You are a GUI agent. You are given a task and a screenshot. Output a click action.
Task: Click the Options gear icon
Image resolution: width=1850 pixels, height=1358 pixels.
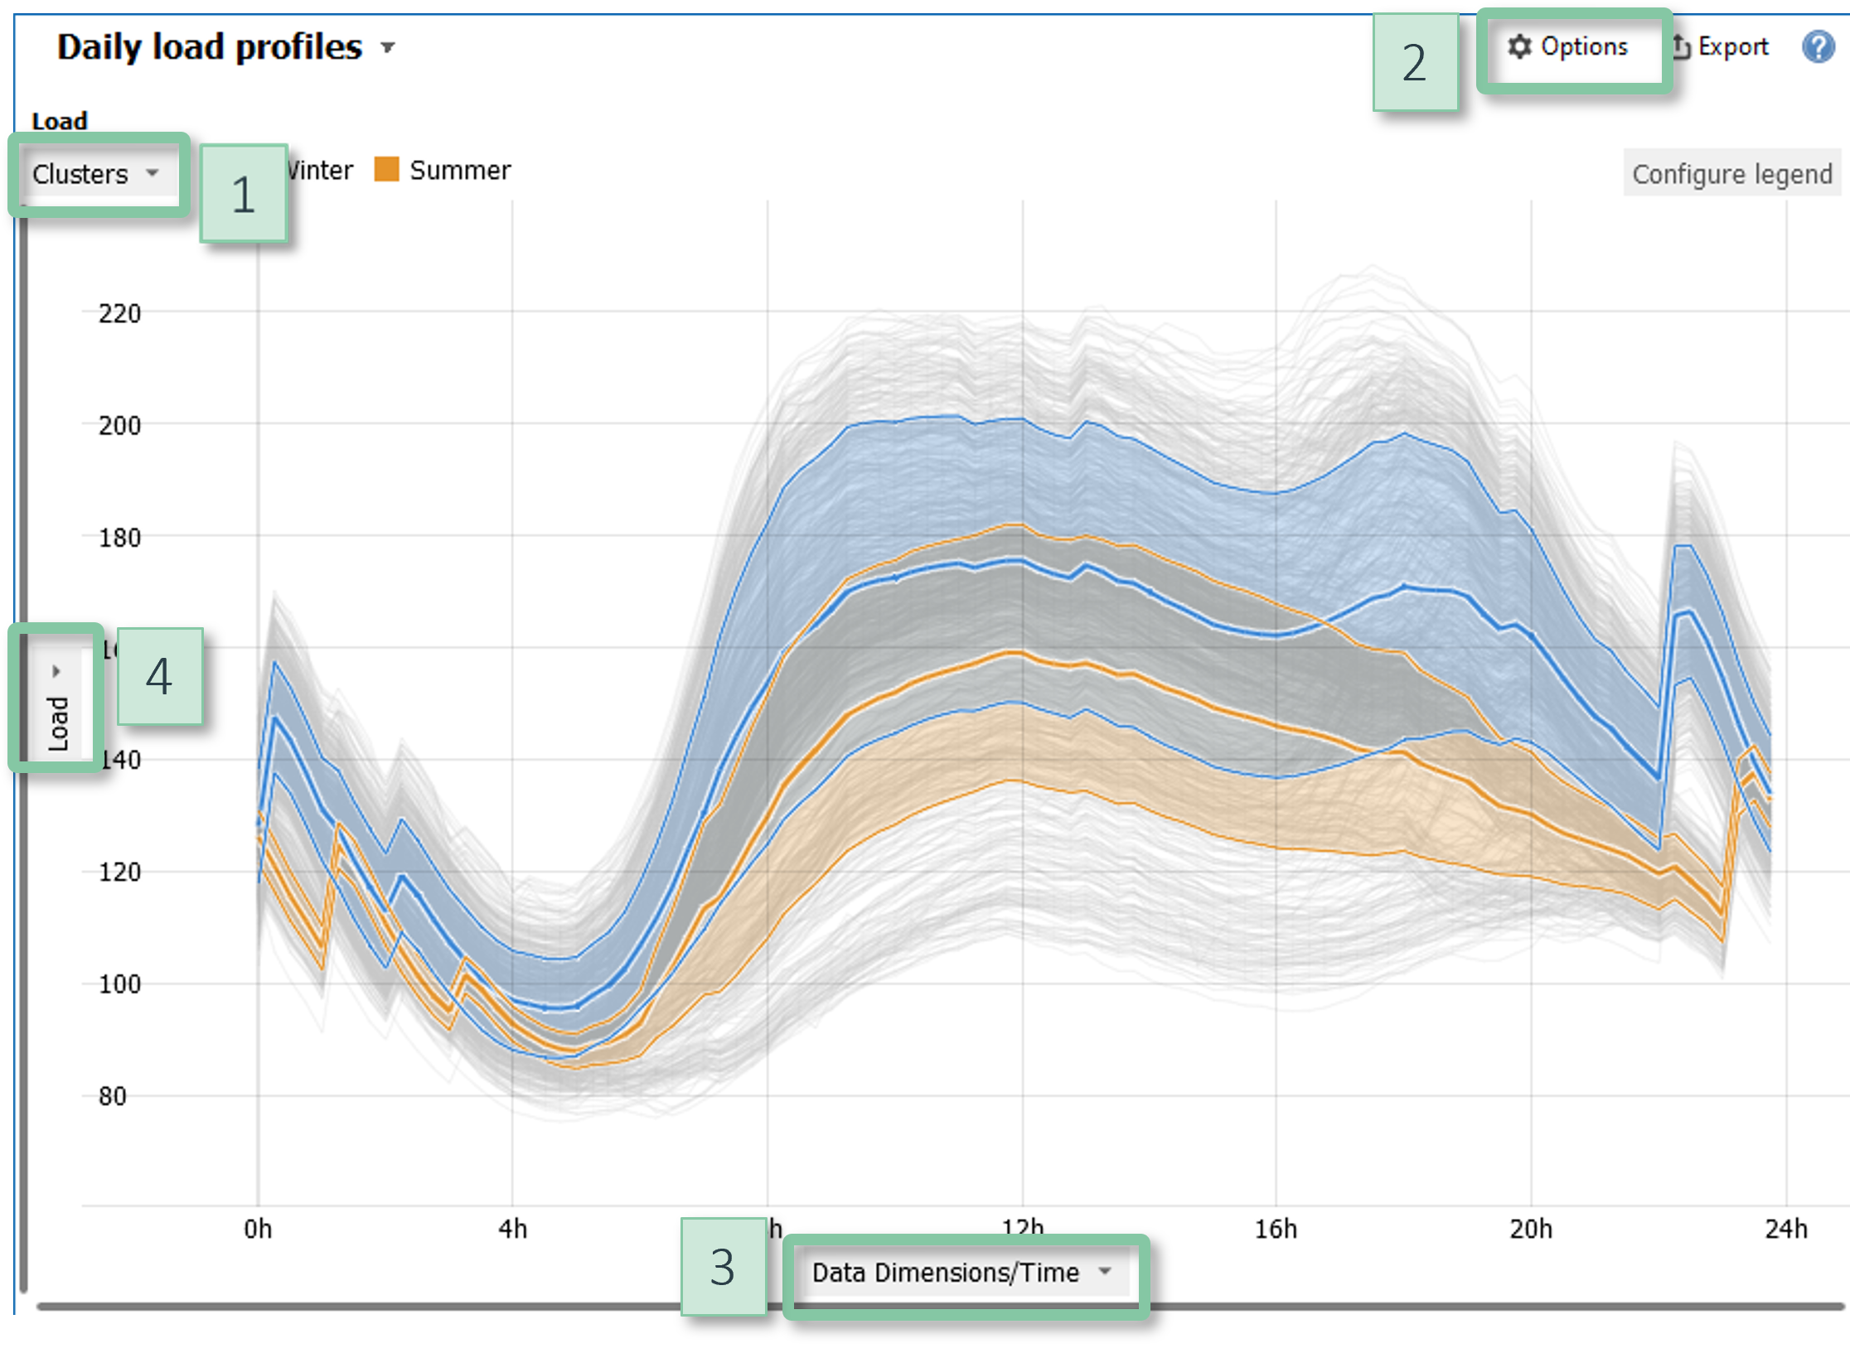[1519, 47]
